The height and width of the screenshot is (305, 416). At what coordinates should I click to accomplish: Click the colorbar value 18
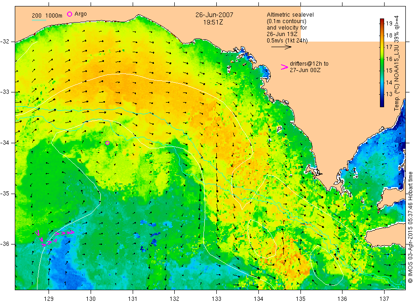pyautogui.click(x=389, y=35)
